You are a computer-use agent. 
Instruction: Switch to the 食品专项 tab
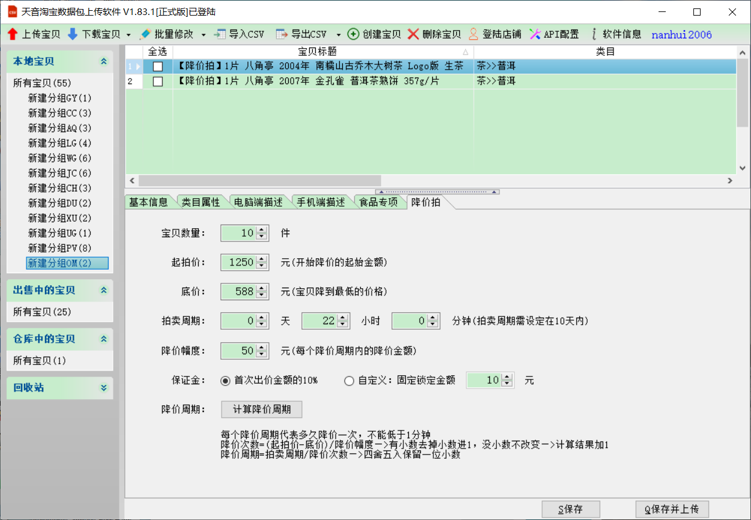pyautogui.click(x=378, y=202)
